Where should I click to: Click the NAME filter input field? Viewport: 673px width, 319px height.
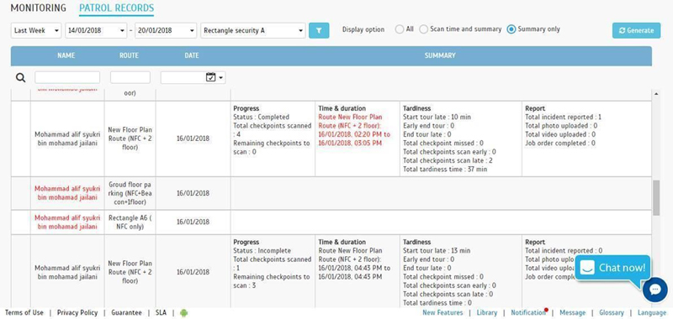[67, 77]
